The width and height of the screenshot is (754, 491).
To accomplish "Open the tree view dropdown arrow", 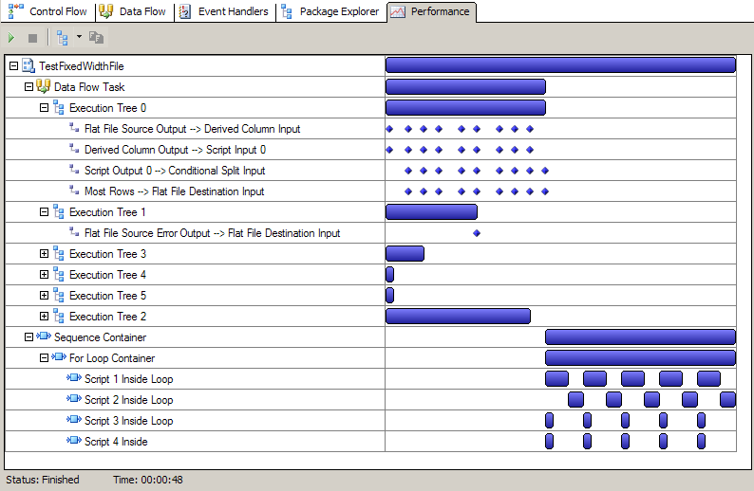I will pyautogui.click(x=79, y=38).
